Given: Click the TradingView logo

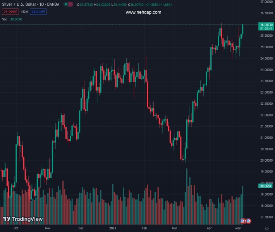Looking at the screenshot, I should 23,219.
